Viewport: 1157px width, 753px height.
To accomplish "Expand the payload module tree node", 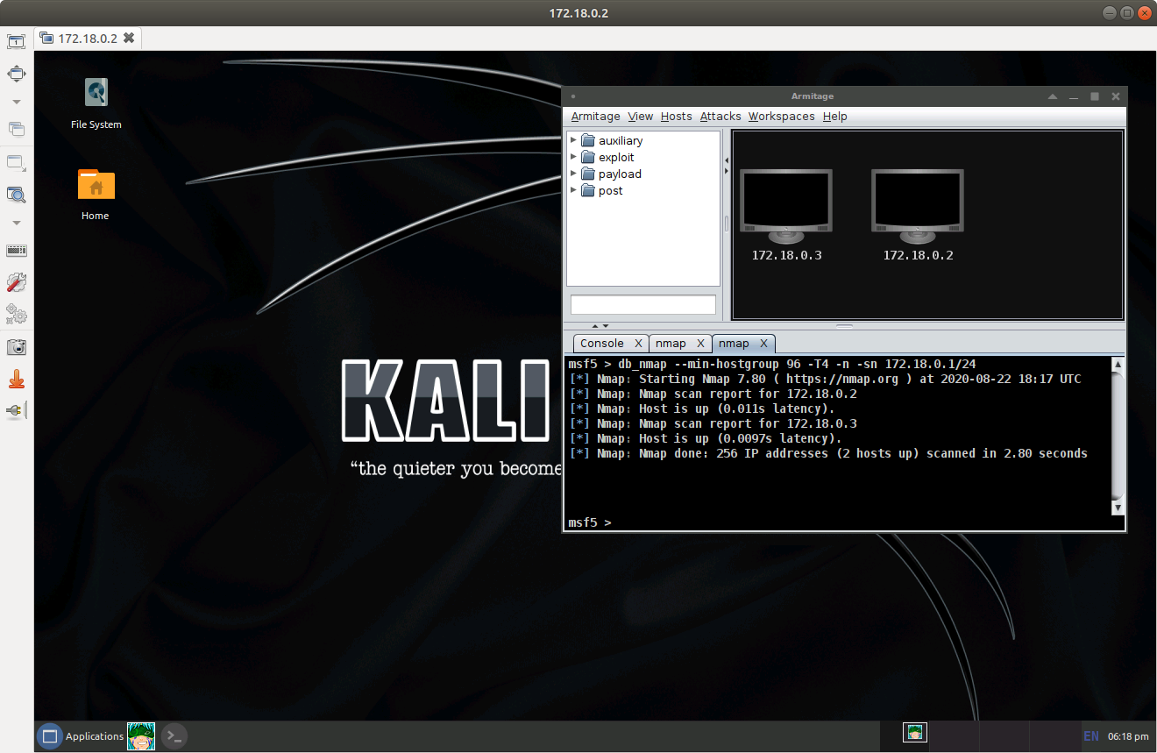I will click(573, 174).
